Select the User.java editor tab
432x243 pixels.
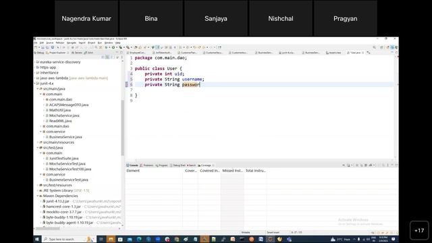[355, 53]
